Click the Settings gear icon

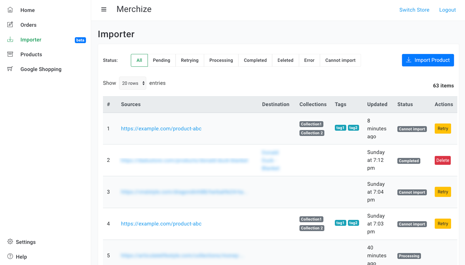[10, 241]
